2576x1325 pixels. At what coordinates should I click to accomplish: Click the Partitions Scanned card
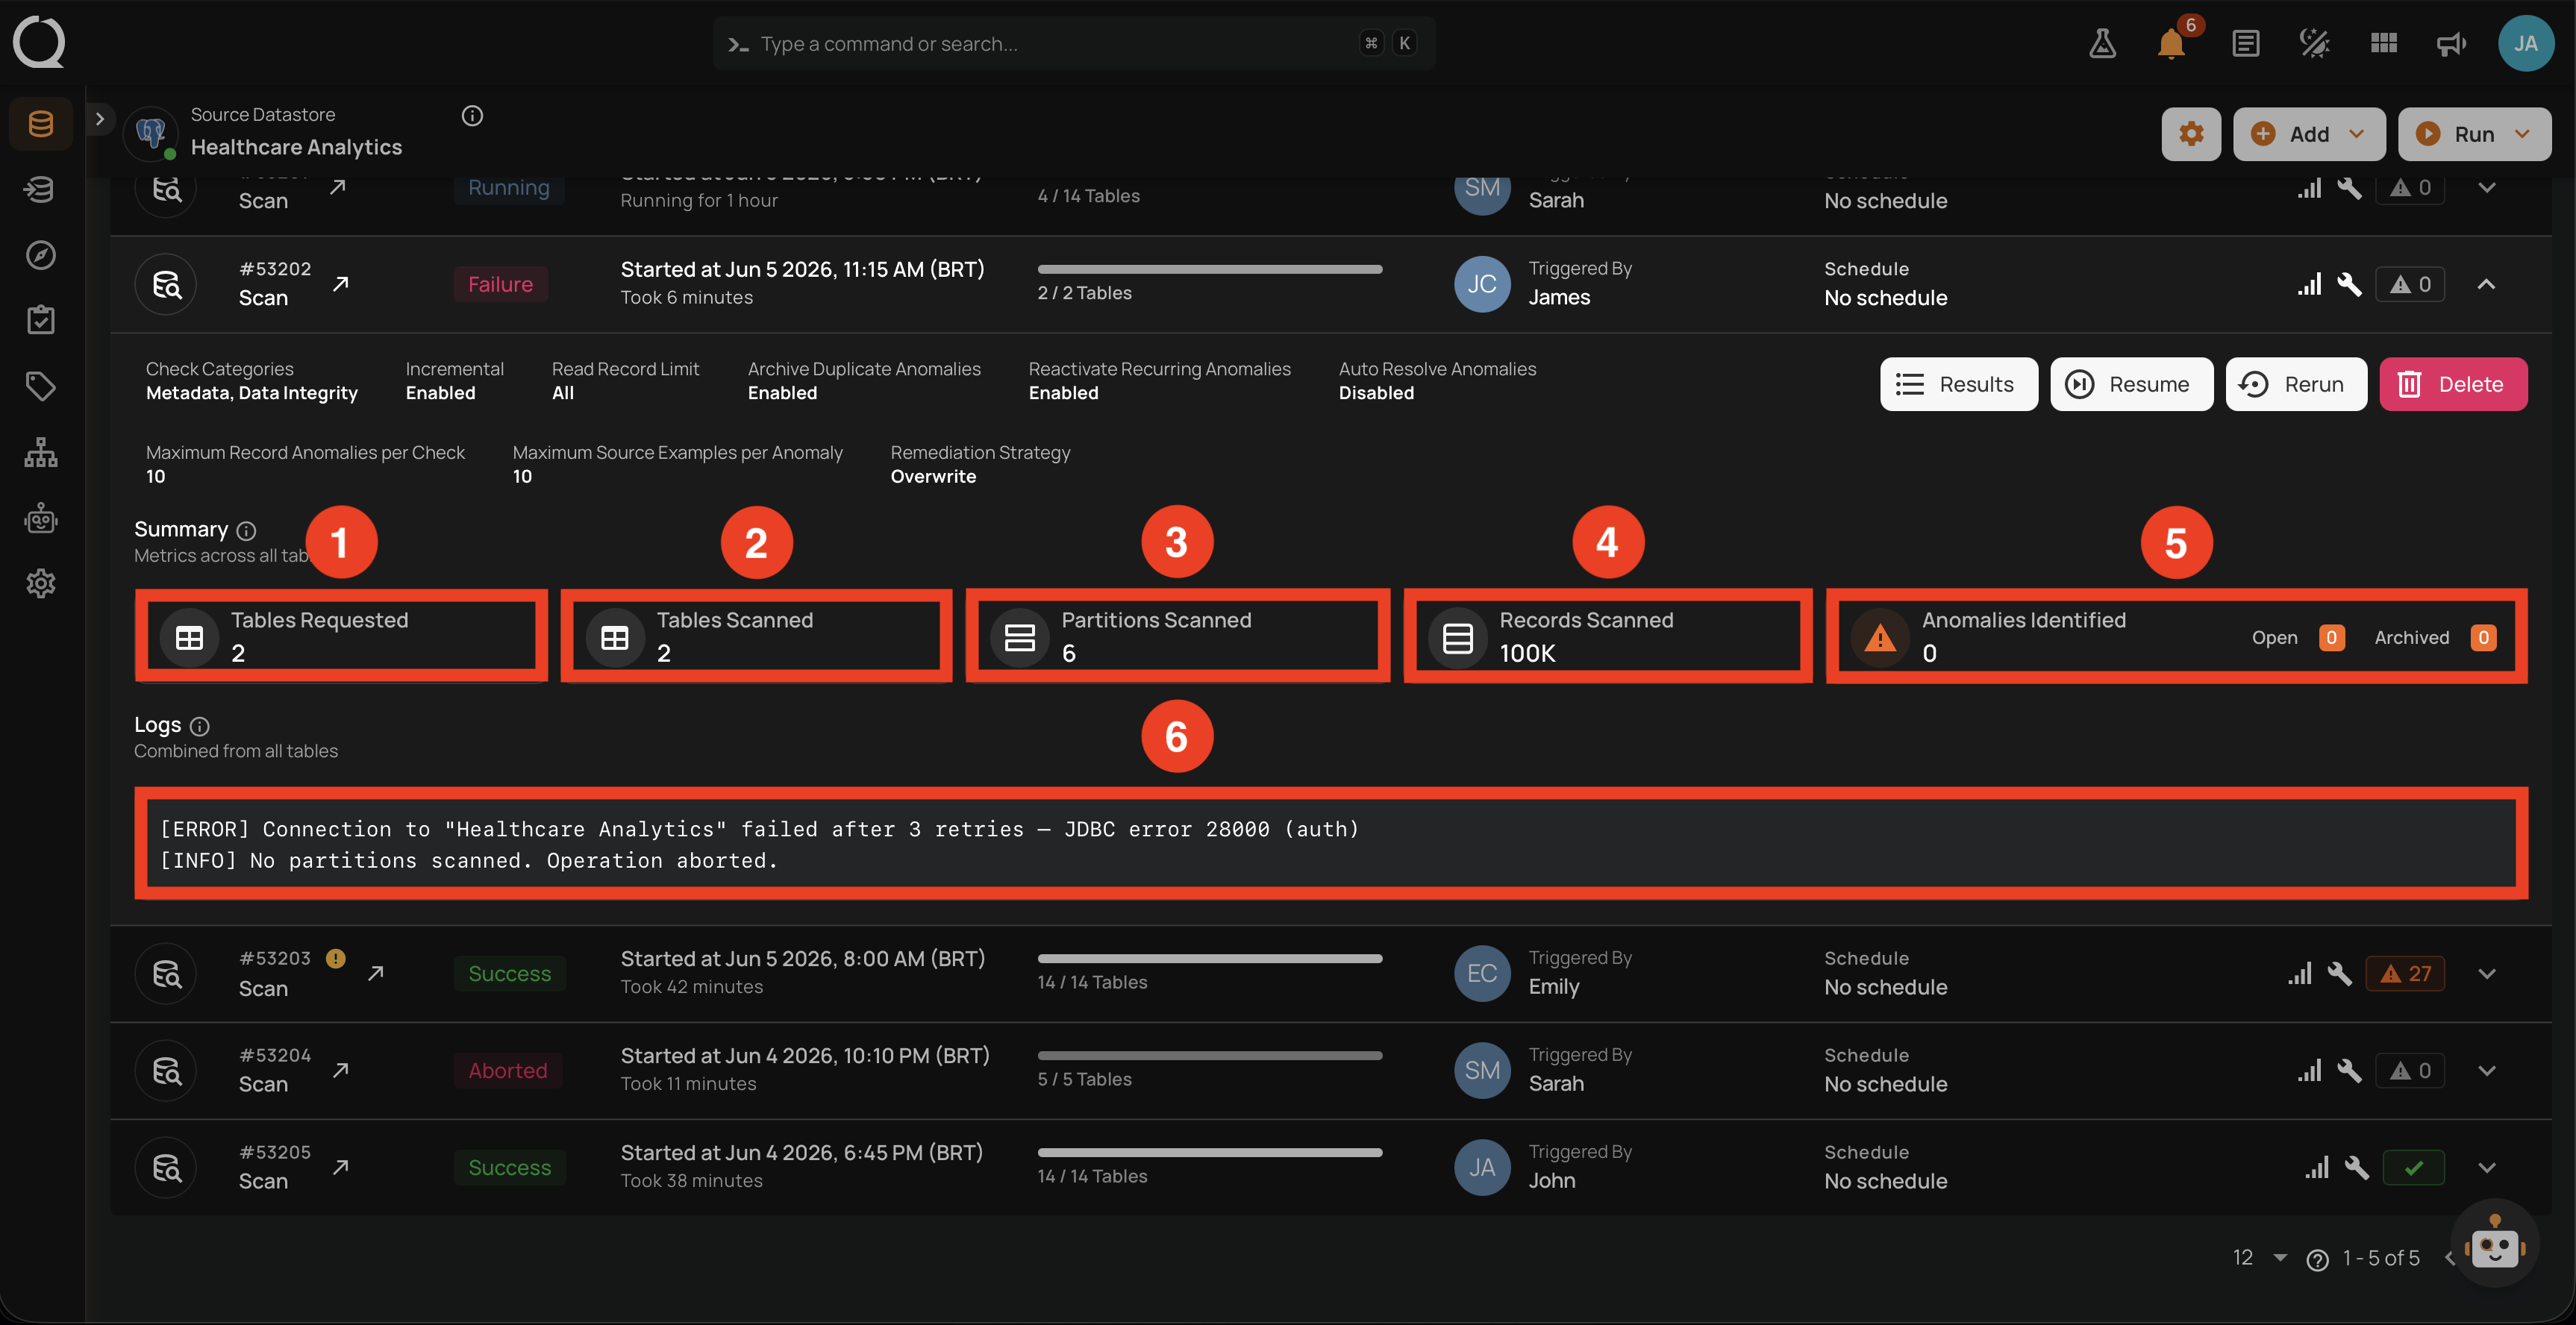(x=1177, y=635)
